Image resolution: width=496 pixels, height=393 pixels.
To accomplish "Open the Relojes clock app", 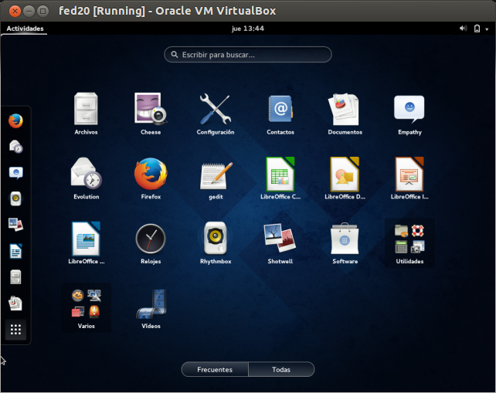I will point(151,242).
